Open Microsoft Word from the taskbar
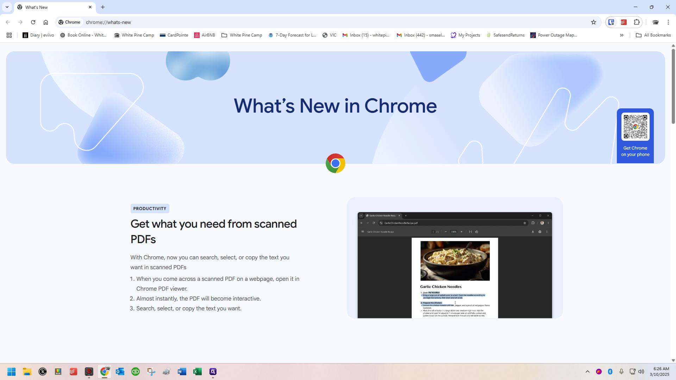 click(182, 372)
